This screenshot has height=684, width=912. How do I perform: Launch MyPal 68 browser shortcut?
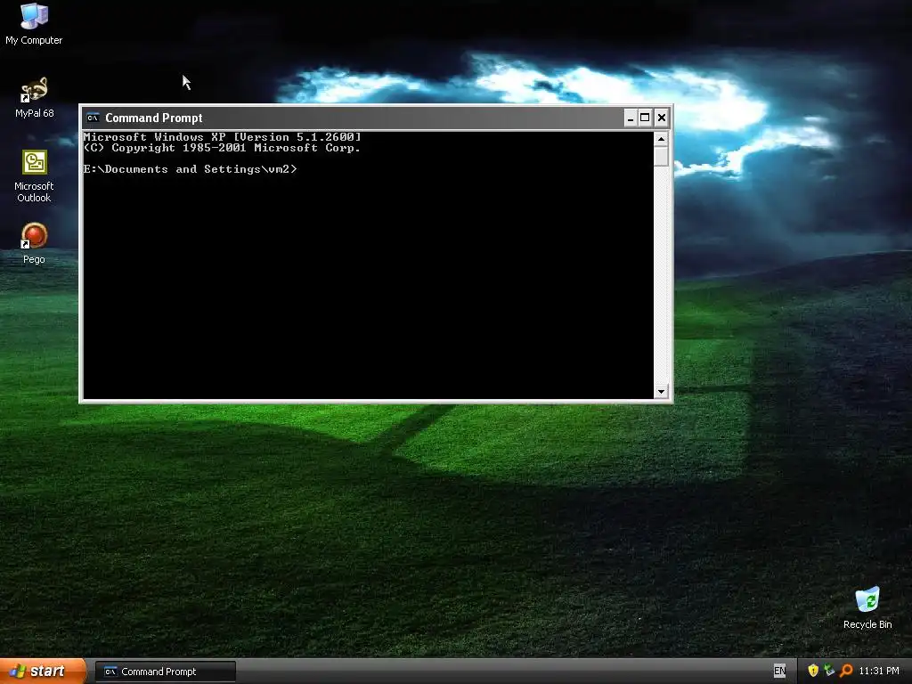34,97
